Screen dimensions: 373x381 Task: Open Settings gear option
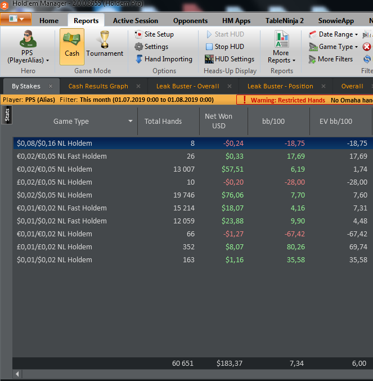[x=151, y=47]
